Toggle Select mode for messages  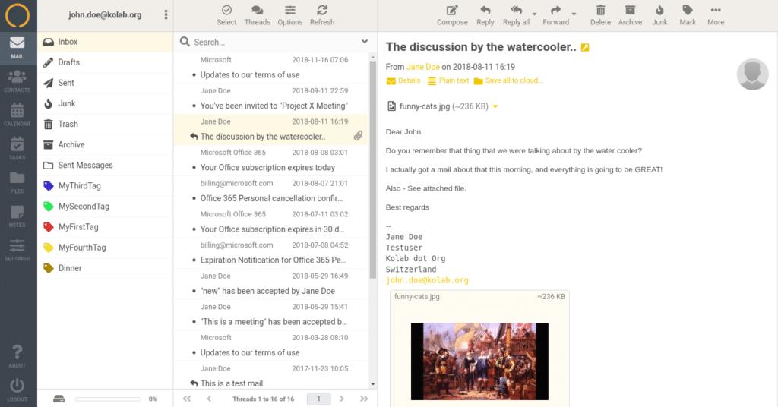point(226,14)
